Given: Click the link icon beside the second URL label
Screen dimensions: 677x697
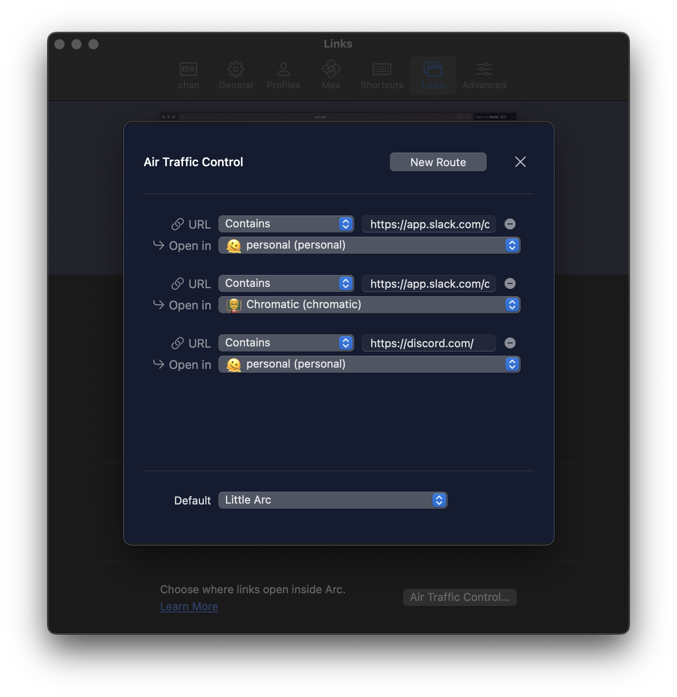Looking at the screenshot, I should pos(178,283).
